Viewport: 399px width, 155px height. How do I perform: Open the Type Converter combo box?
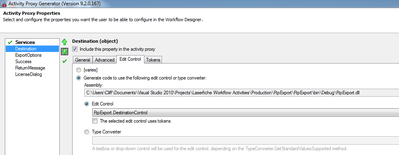point(245,140)
